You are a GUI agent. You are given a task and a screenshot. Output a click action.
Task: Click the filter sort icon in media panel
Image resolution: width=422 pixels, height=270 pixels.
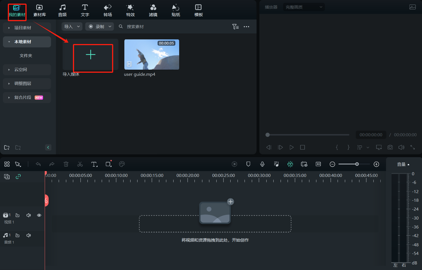(235, 27)
